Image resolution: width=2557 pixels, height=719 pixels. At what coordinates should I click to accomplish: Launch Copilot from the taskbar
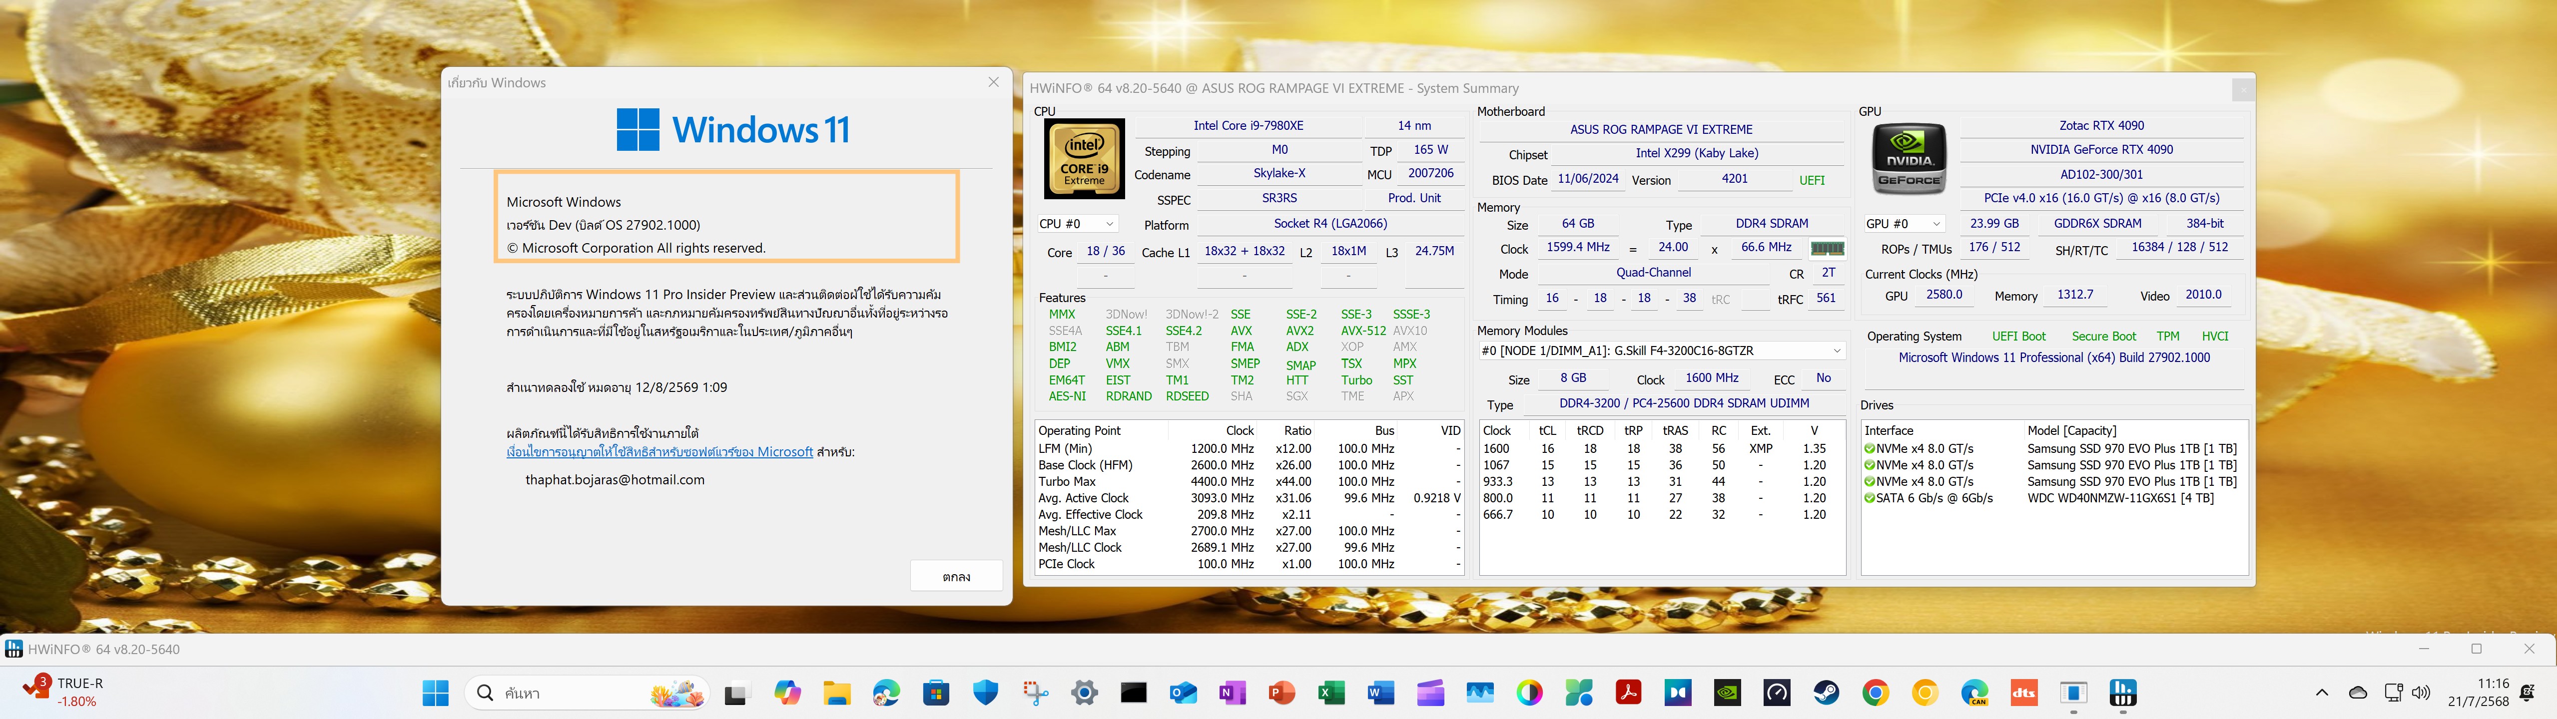coord(787,692)
